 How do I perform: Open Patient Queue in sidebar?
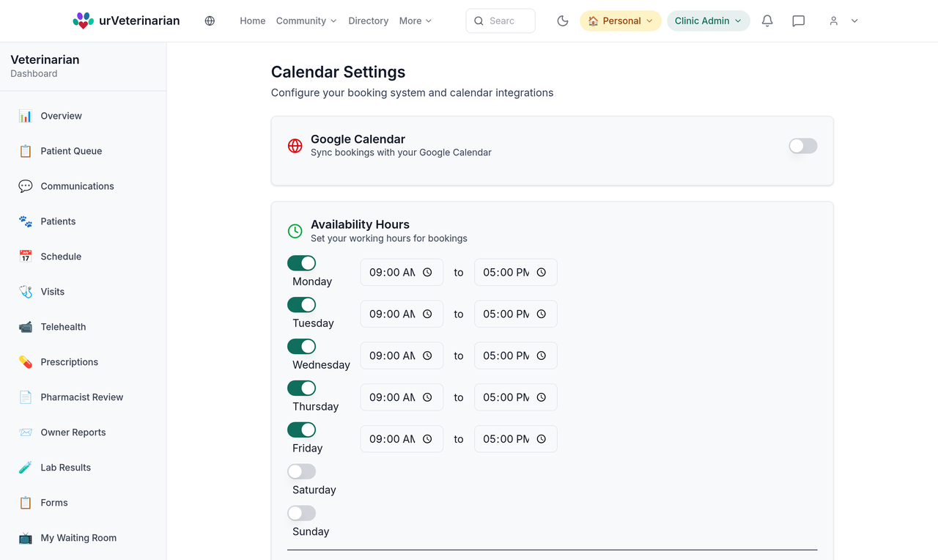(x=83, y=151)
